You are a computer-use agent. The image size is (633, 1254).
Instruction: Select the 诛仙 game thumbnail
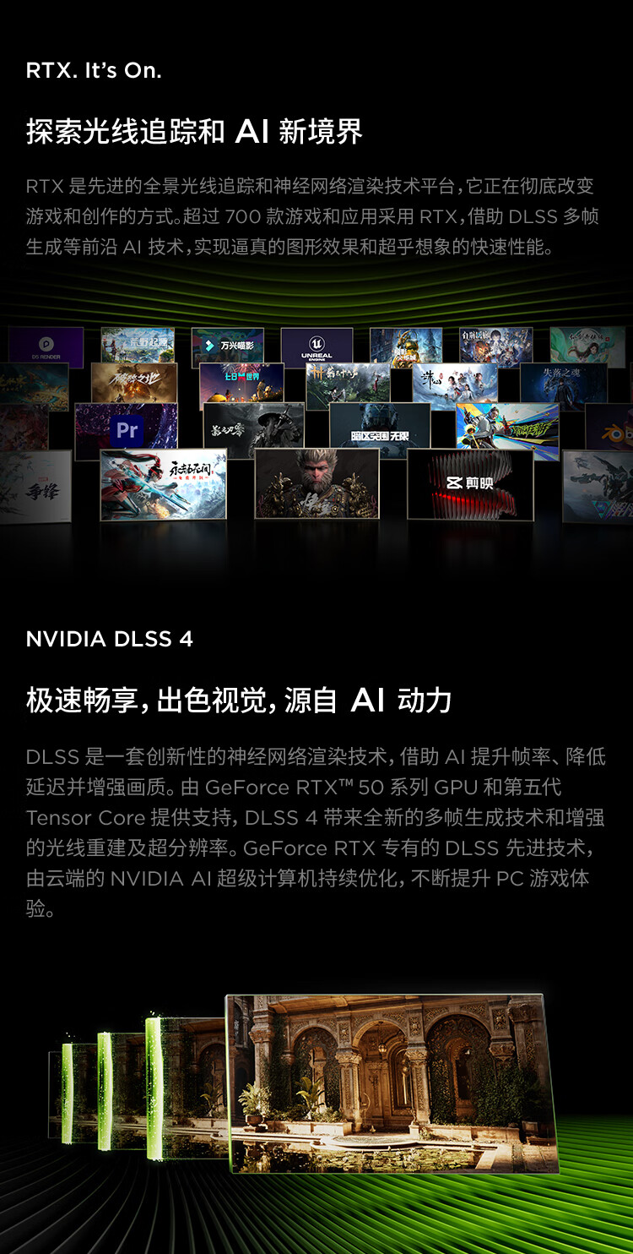(455, 386)
